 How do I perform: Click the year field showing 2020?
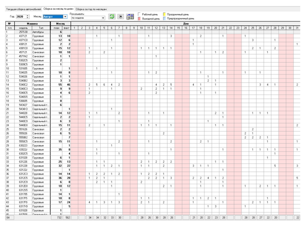coord(21,16)
